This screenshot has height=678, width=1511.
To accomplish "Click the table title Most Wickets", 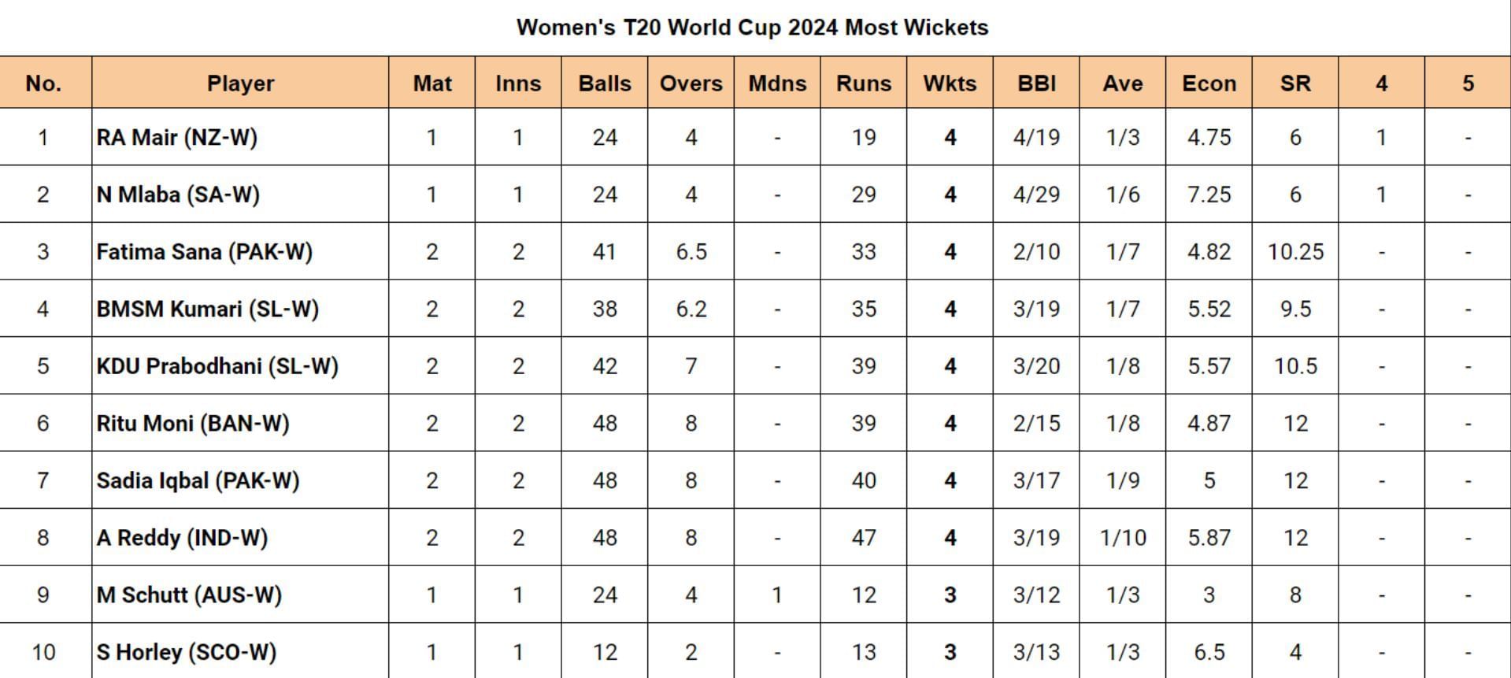I will pyautogui.click(x=752, y=28).
